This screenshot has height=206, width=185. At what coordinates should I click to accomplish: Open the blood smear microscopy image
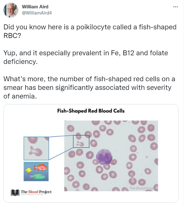(x=111, y=156)
